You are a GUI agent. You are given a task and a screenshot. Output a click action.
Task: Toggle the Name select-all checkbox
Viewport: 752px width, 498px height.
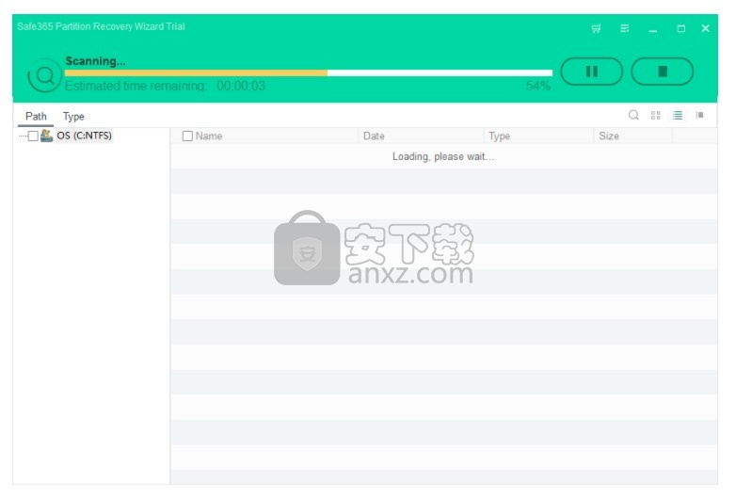coord(187,137)
